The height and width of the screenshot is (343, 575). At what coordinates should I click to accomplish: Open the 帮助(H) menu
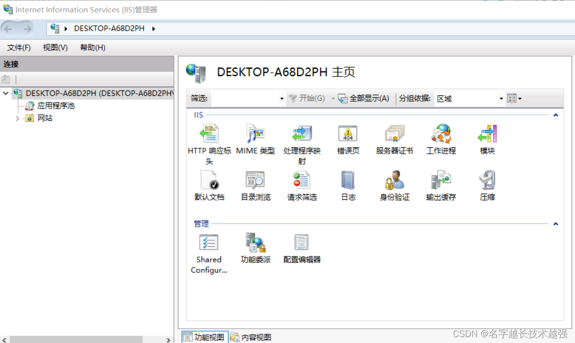[93, 47]
